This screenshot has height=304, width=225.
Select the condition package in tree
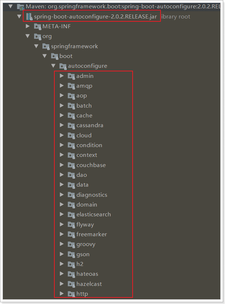tap(89, 145)
